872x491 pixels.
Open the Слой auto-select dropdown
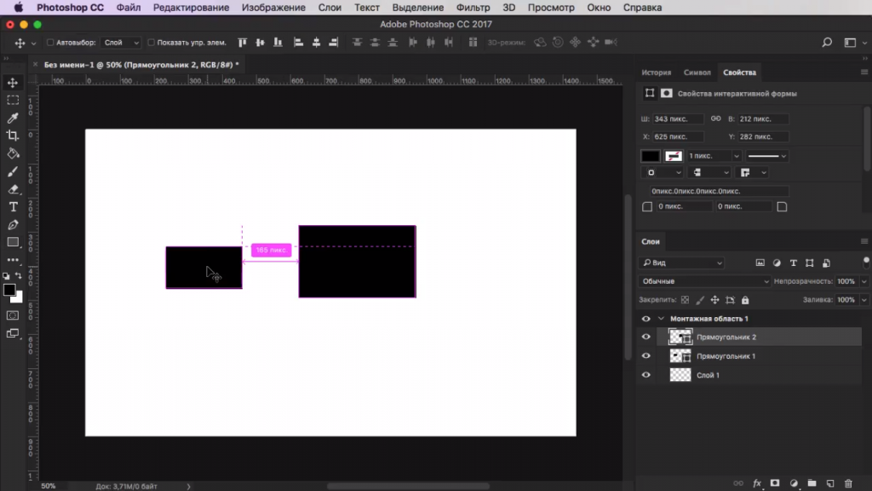(121, 43)
